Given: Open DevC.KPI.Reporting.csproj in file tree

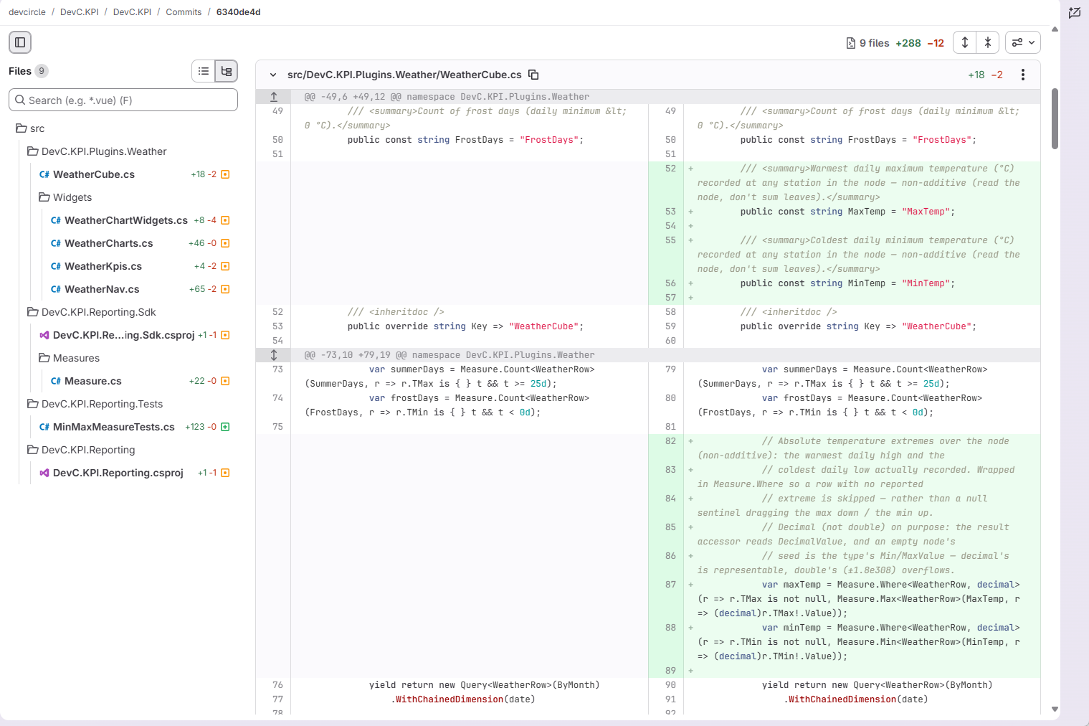Looking at the screenshot, I should pos(118,473).
